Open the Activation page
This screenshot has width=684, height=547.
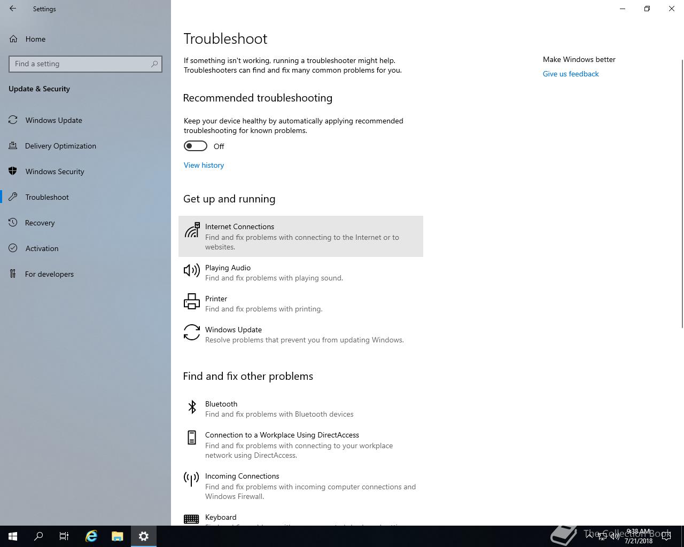(x=85, y=248)
